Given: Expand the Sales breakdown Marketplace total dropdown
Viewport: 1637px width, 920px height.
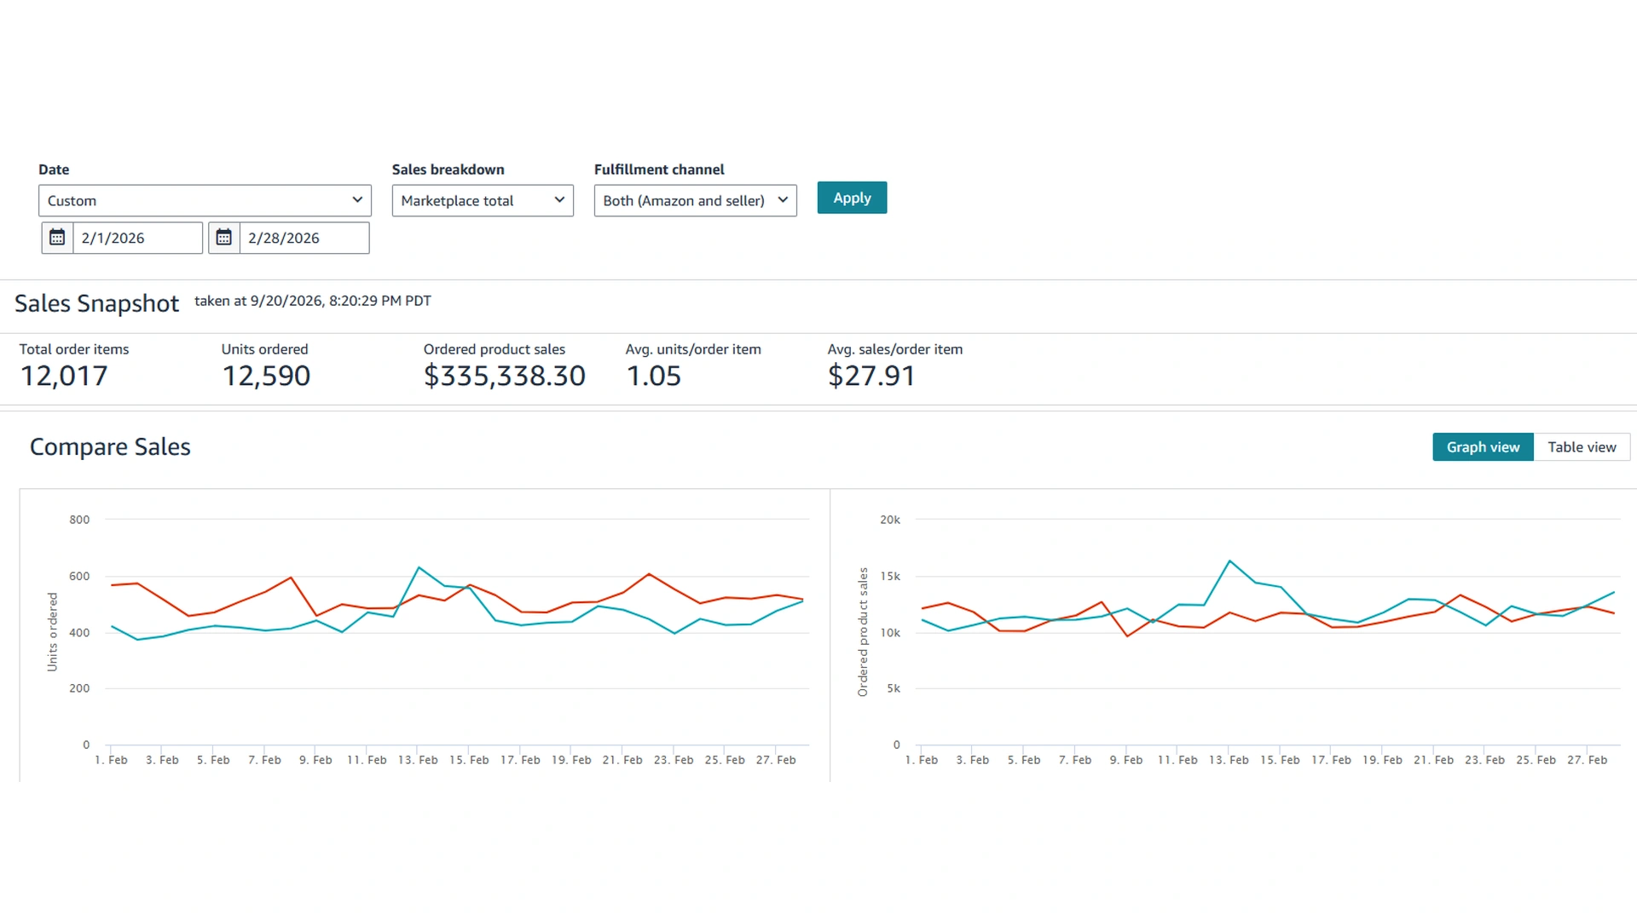Looking at the screenshot, I should (x=483, y=201).
